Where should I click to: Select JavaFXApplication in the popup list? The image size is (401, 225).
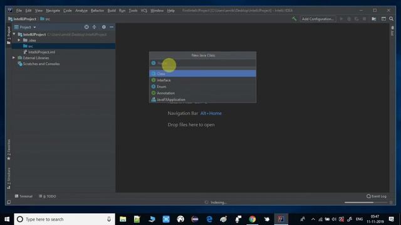pos(202,99)
